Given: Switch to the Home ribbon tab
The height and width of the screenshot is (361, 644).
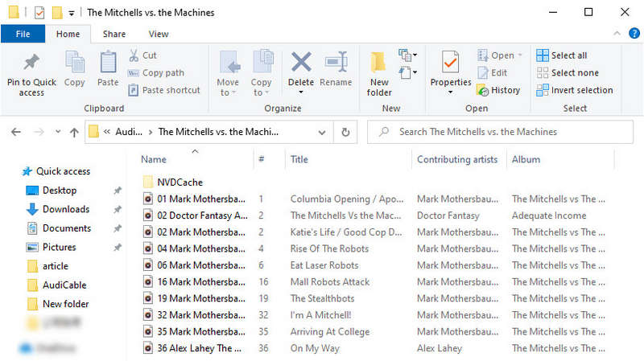Looking at the screenshot, I should point(68,34).
